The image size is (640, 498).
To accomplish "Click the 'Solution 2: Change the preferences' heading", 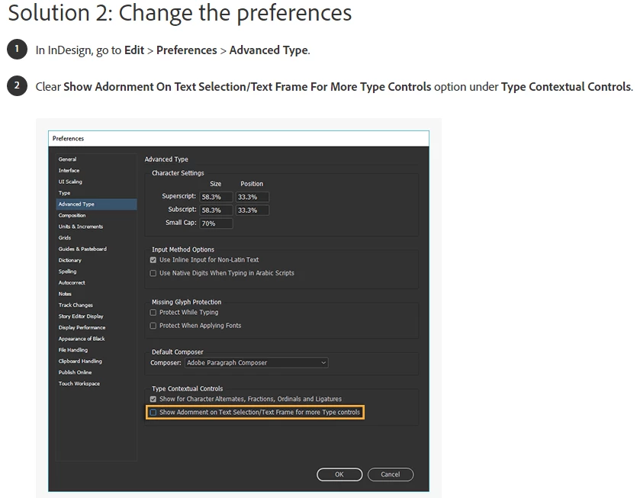I will pos(179,13).
